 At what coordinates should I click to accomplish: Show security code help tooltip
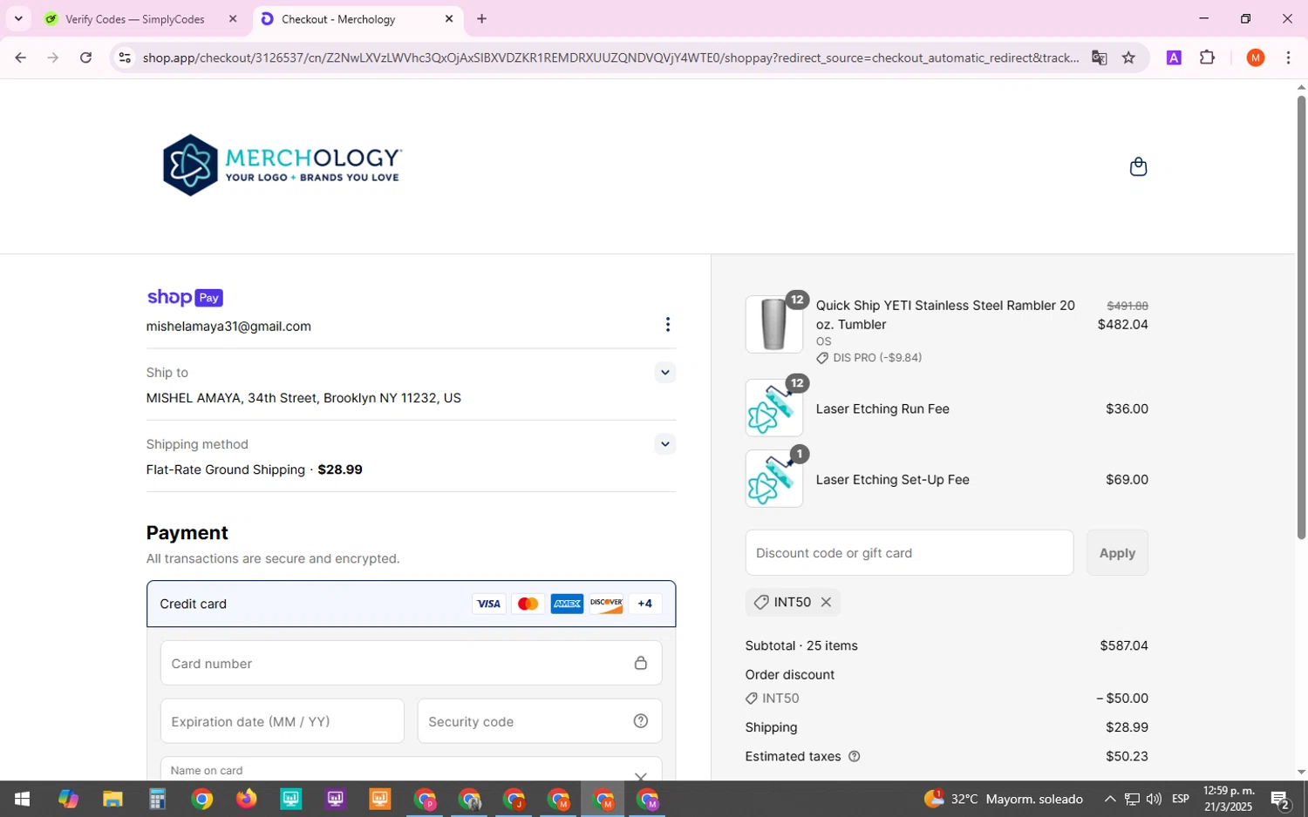[641, 721]
